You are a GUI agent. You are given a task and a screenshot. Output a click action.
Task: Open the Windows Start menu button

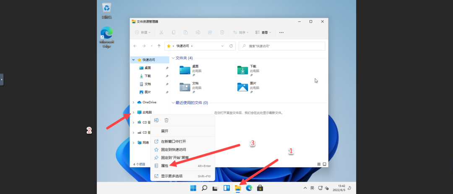193,188
